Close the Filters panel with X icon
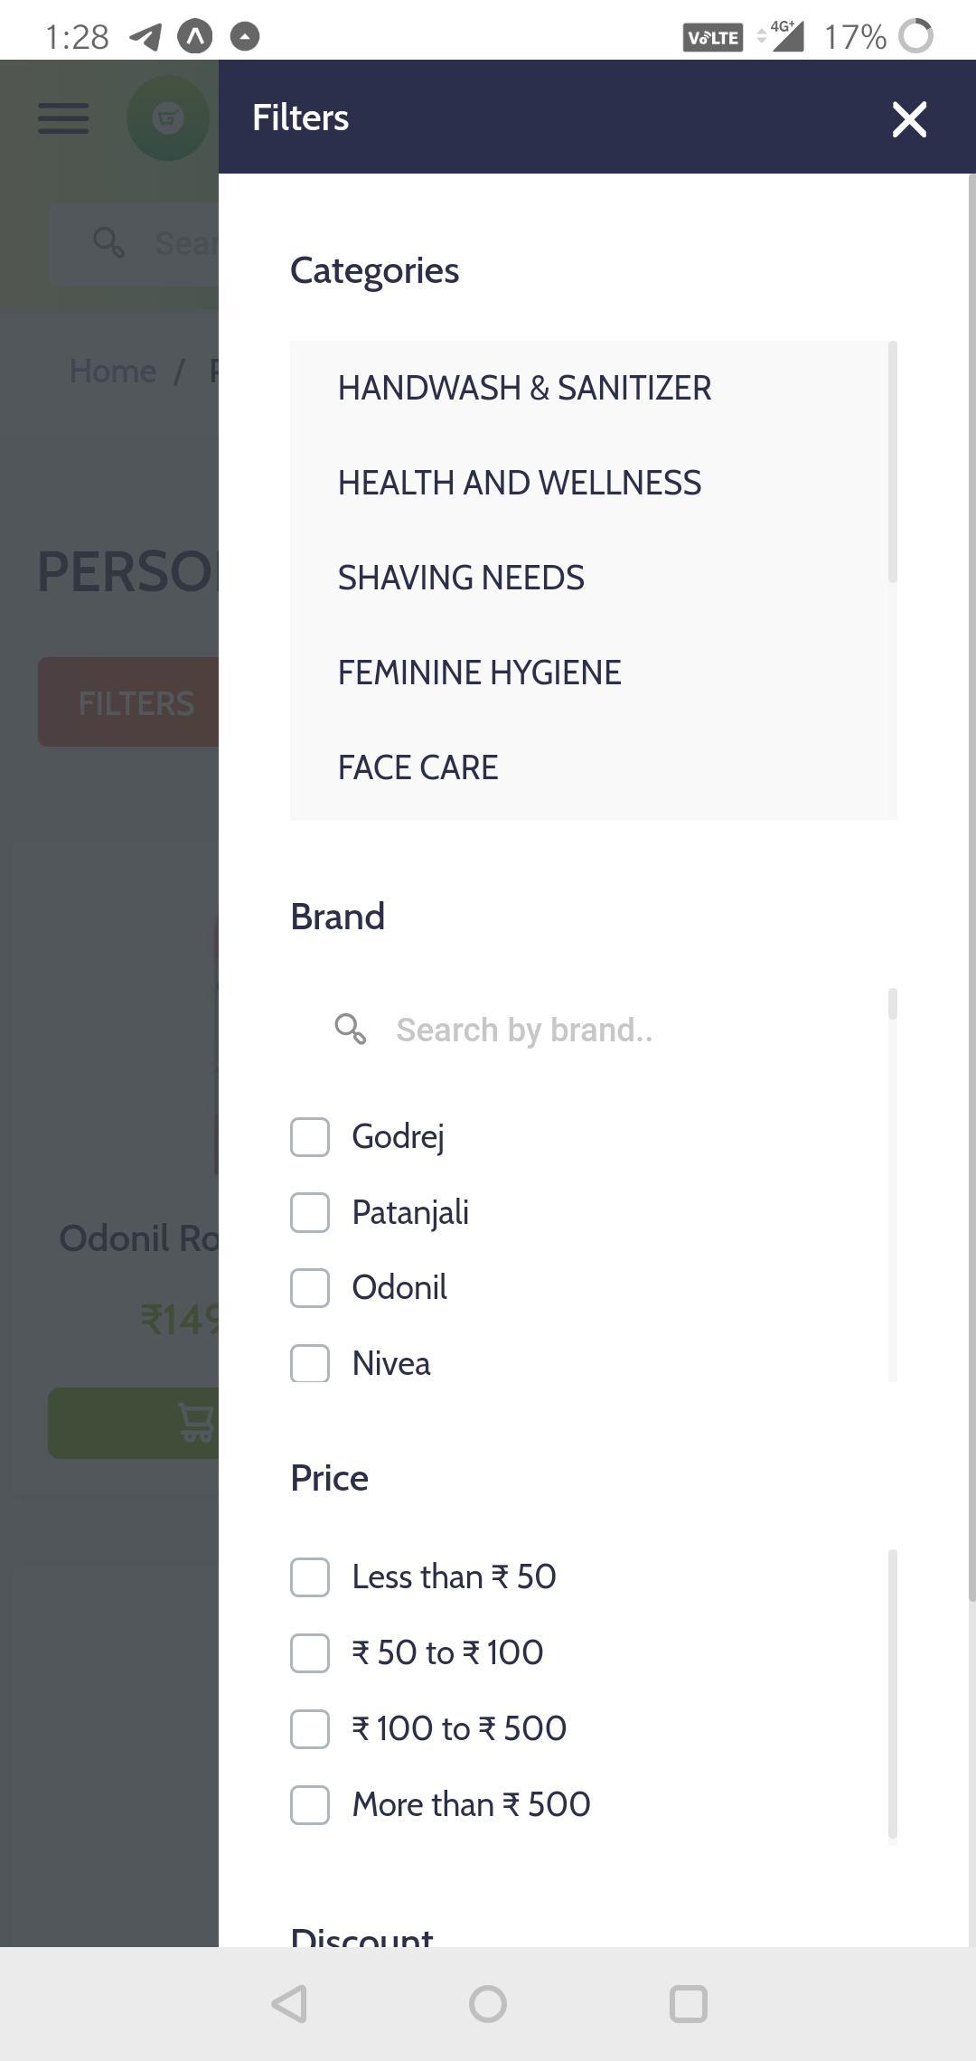976x2061 pixels. click(909, 119)
